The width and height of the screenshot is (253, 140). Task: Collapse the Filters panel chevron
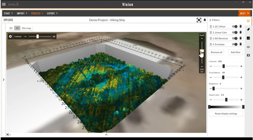click(210, 20)
